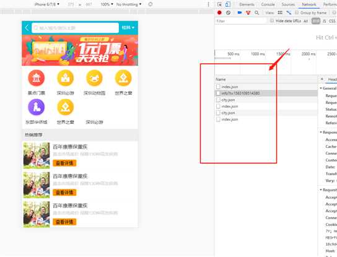
Task: Toggle the red filter funnel icon
Action: [248, 12]
